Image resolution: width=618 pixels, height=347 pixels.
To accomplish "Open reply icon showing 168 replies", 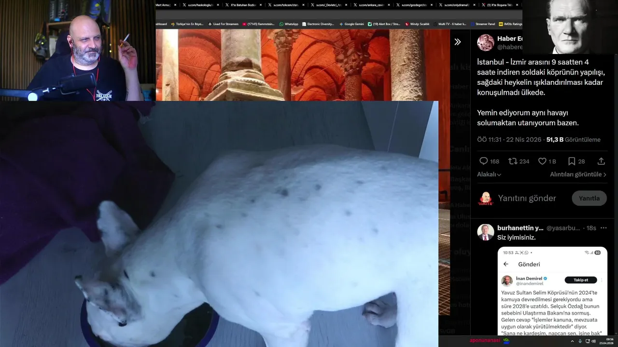I will [483, 161].
